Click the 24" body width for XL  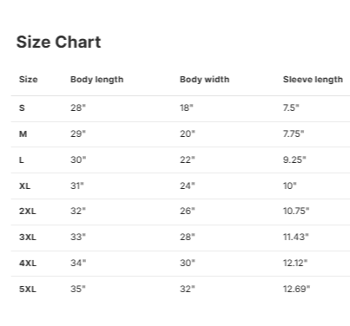[x=188, y=186]
